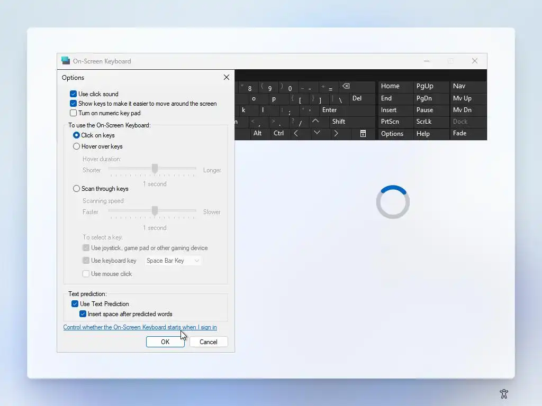This screenshot has height=406, width=542.
Task: Click Cancel in the Options dialog
Action: click(209, 342)
